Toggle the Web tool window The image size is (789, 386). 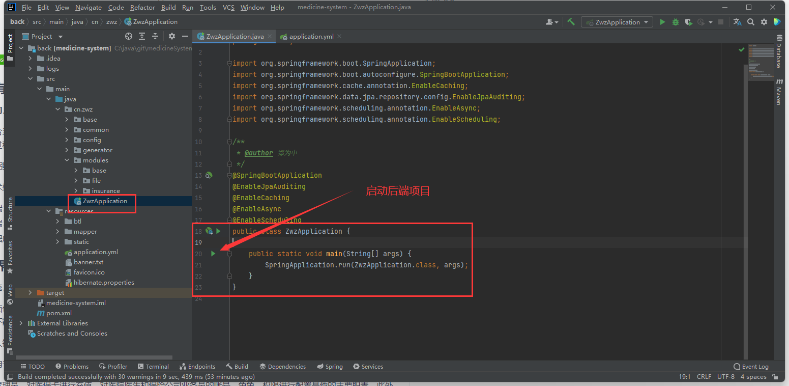click(10, 294)
